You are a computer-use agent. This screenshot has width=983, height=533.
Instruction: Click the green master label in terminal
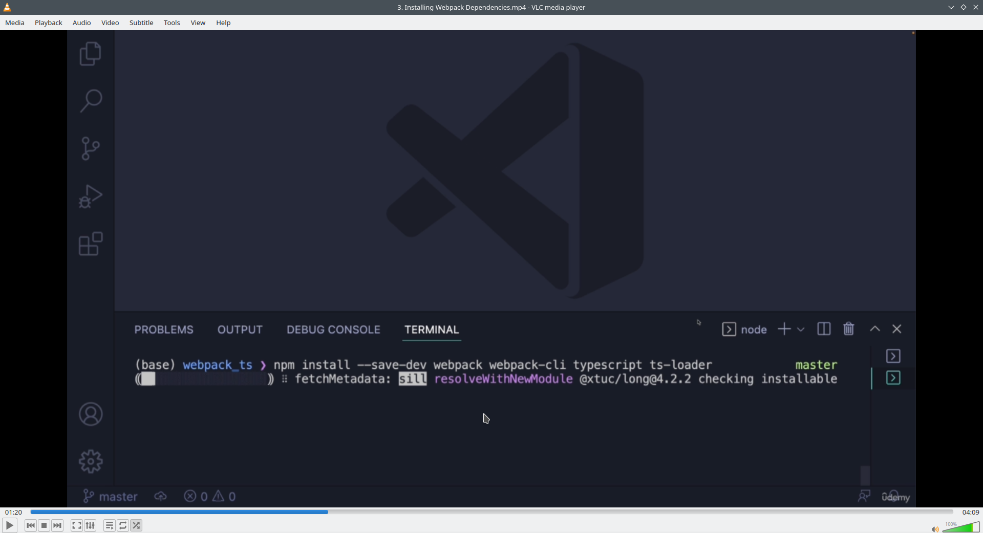(x=817, y=365)
